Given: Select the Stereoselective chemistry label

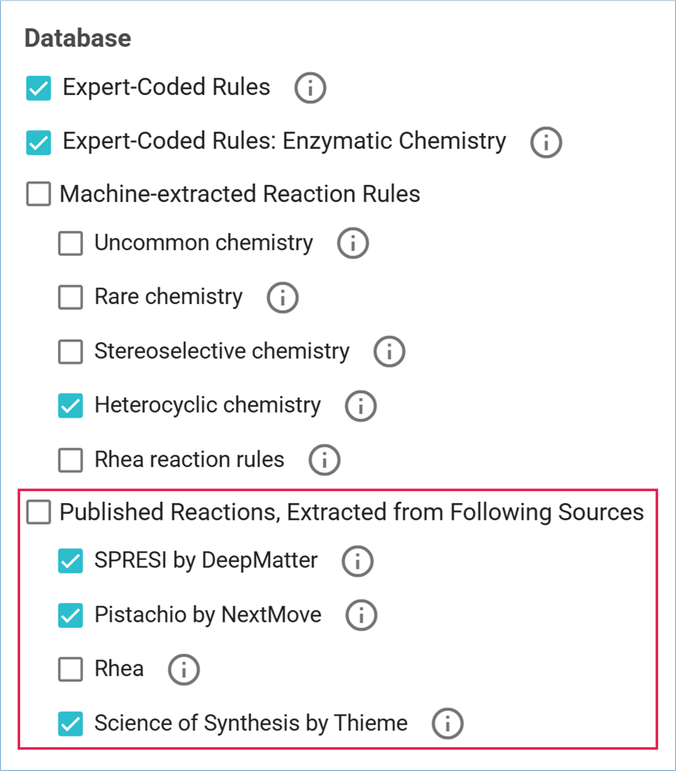Looking at the screenshot, I should [x=222, y=351].
